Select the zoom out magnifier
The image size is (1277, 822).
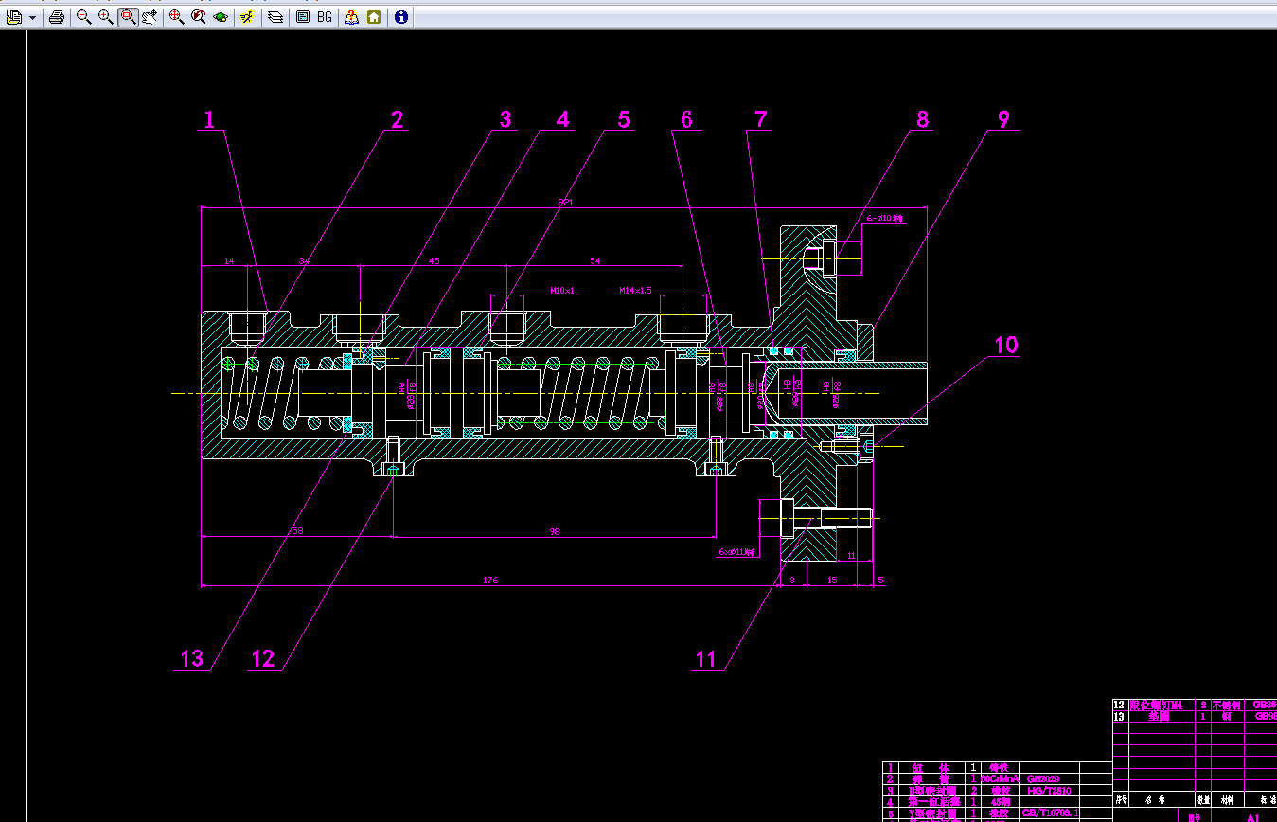(x=83, y=17)
